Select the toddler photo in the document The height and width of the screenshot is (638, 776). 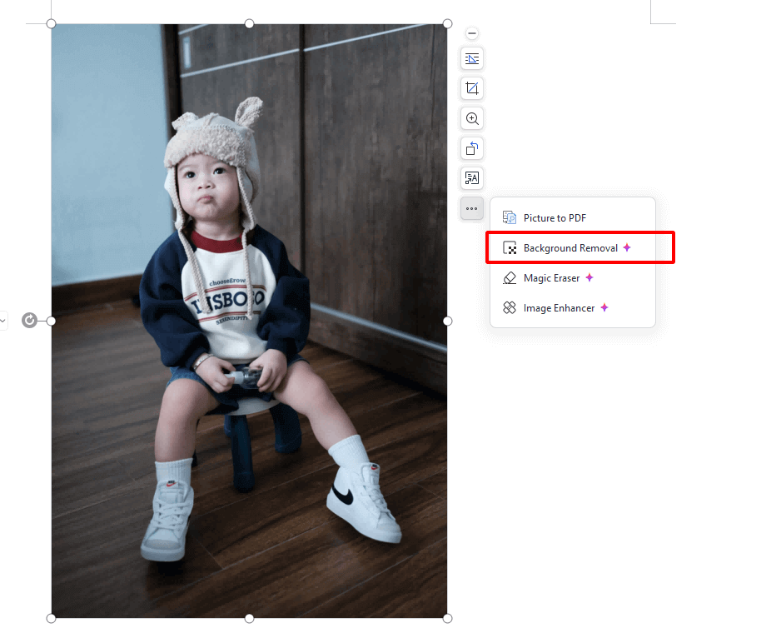pos(249,321)
